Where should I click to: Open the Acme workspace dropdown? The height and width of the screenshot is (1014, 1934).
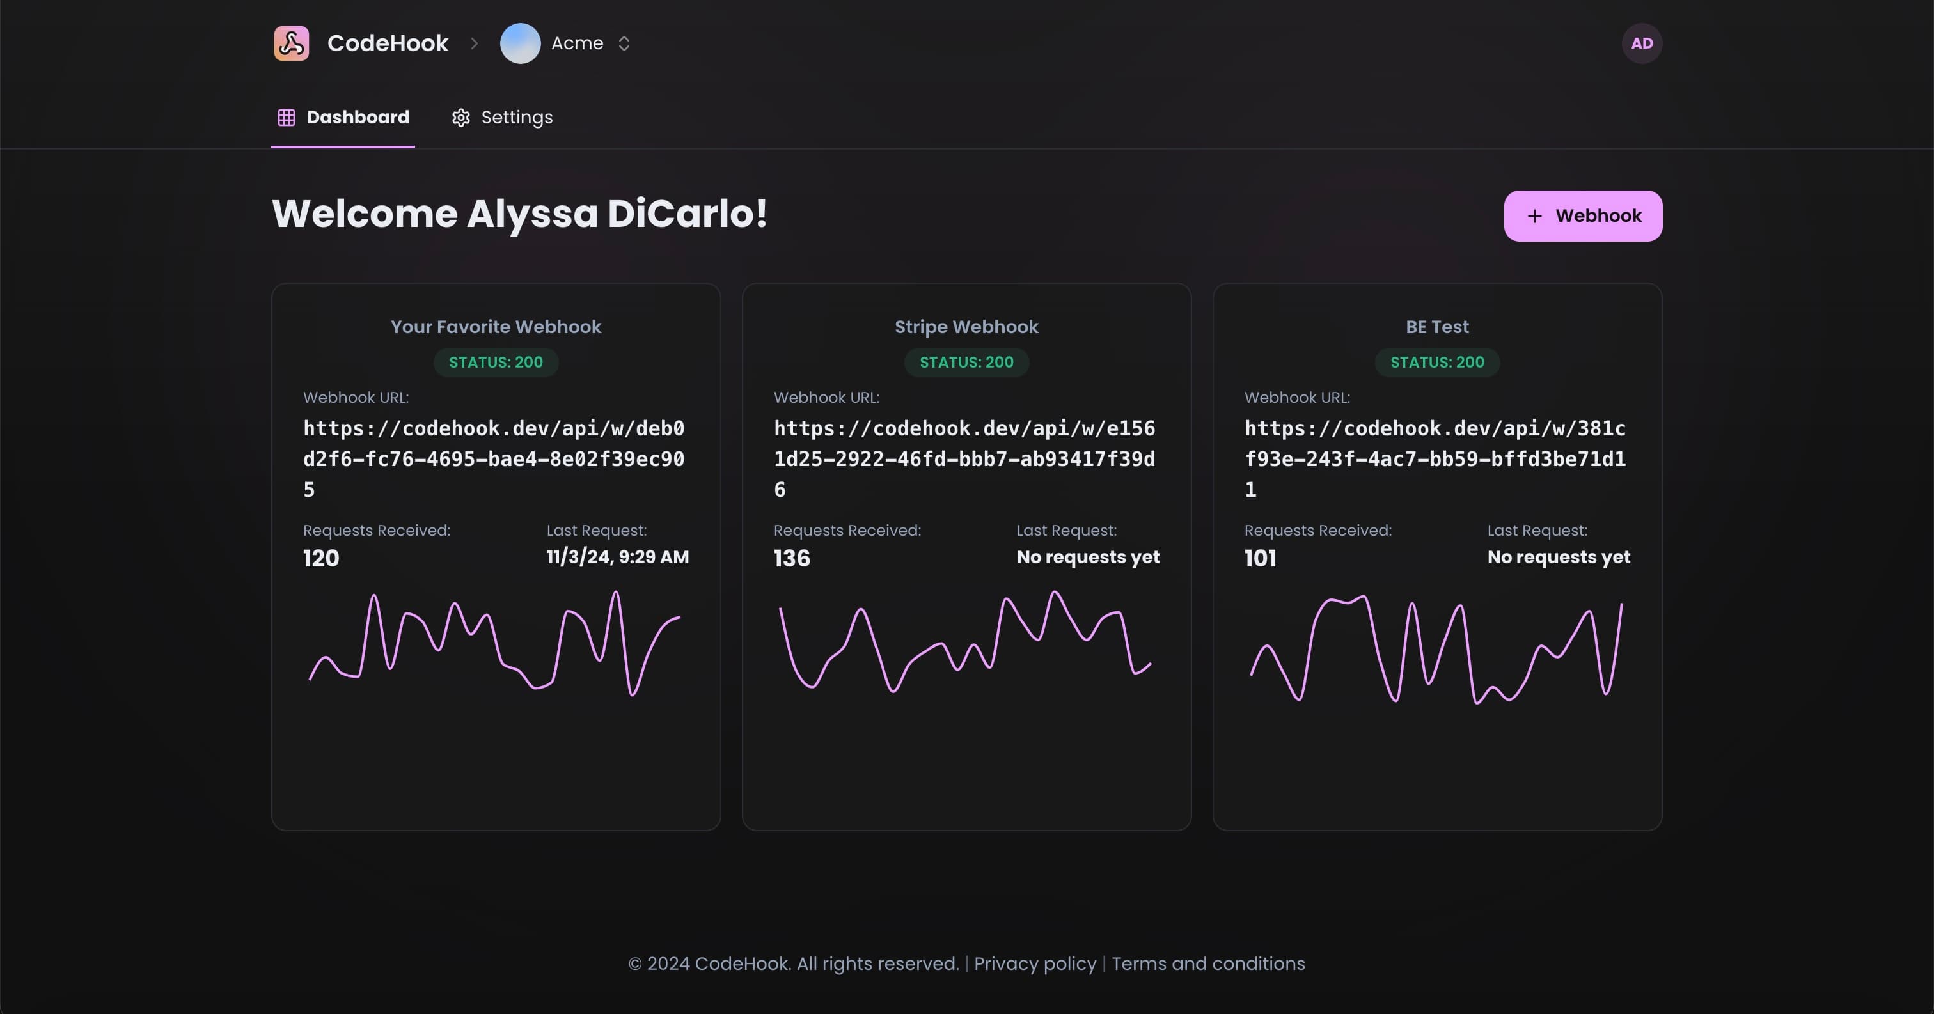577,43
